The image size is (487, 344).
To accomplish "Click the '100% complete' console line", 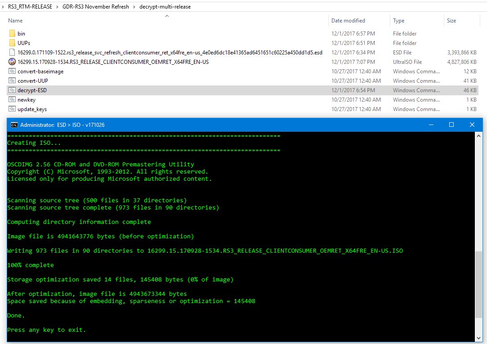I will coord(31,265).
